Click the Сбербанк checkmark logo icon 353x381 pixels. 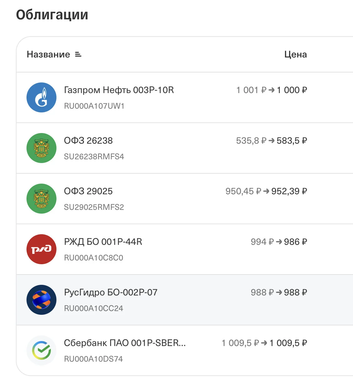[x=41, y=350]
